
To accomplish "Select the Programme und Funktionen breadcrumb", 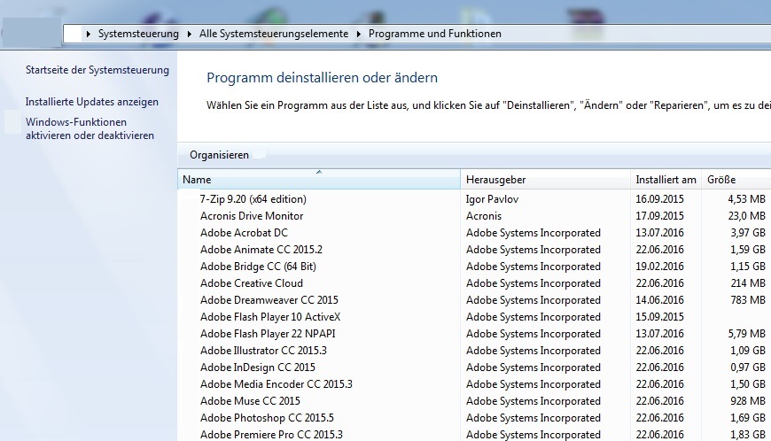I will [x=434, y=34].
